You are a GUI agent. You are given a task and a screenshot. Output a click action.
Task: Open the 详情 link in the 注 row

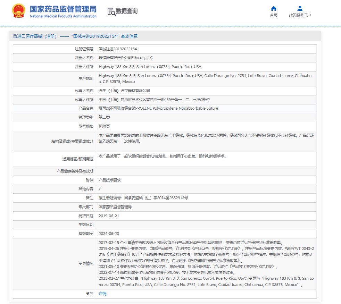tap(102, 294)
